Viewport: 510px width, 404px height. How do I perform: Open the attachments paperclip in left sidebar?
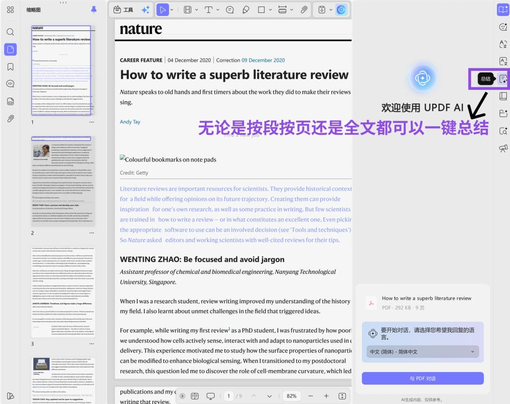tap(10, 119)
